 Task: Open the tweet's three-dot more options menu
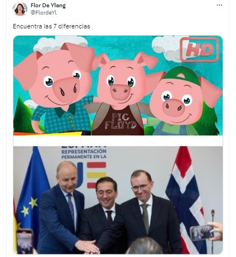click(219, 5)
